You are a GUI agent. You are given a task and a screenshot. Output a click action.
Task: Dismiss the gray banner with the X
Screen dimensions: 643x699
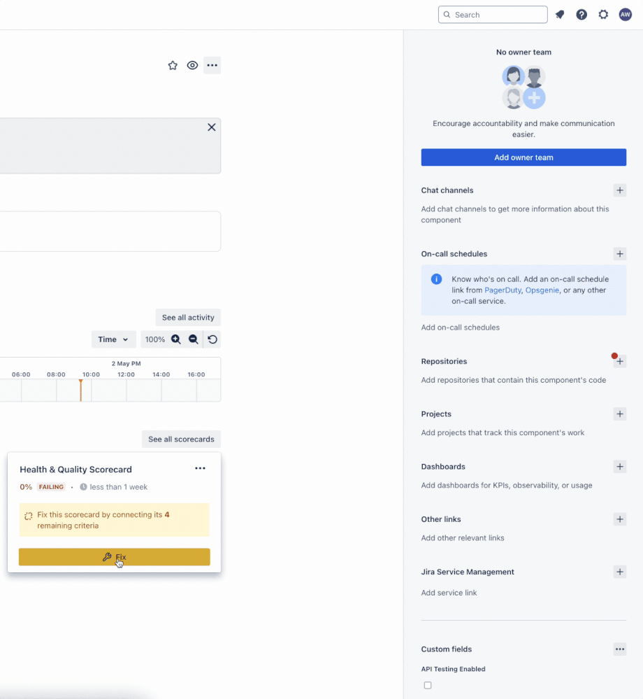point(212,127)
